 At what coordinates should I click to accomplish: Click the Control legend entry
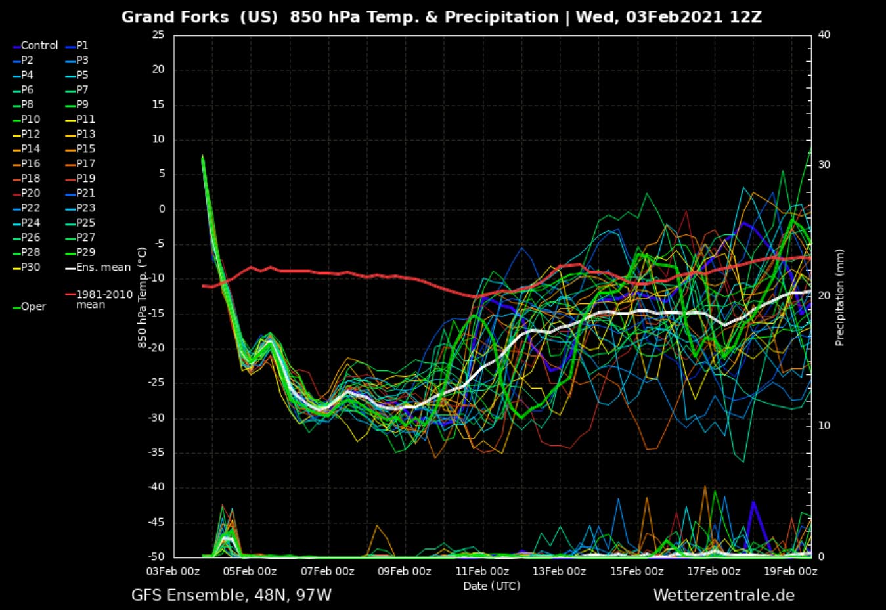39,45
